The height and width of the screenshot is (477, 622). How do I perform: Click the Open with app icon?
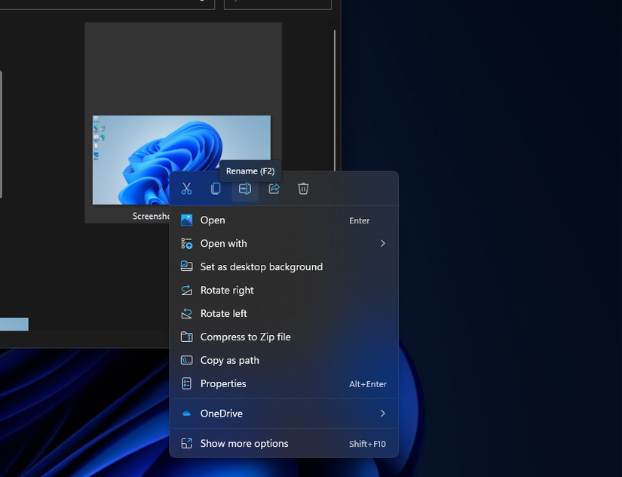click(185, 243)
